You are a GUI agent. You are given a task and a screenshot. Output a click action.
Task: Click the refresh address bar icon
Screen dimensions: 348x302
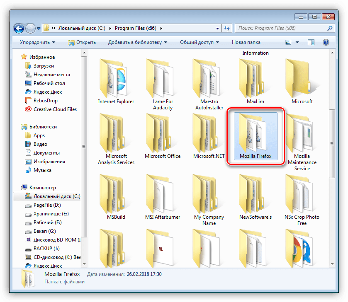point(227,28)
